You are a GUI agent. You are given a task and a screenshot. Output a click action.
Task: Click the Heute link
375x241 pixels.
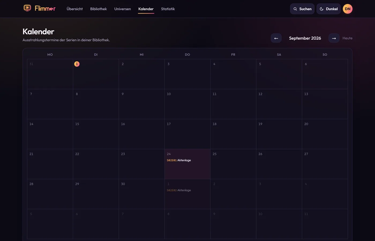coord(347,38)
